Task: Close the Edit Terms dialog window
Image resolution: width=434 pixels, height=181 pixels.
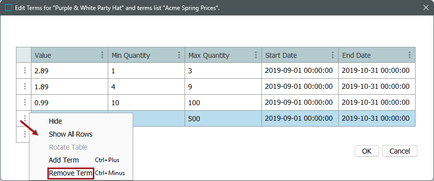Action: [x=426, y=8]
